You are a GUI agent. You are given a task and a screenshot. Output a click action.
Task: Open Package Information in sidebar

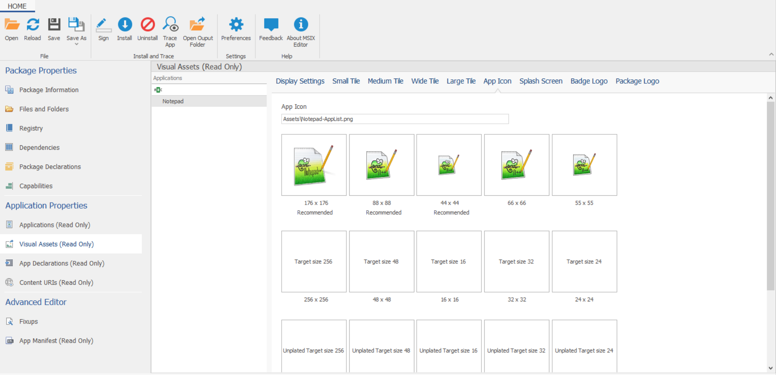click(49, 90)
